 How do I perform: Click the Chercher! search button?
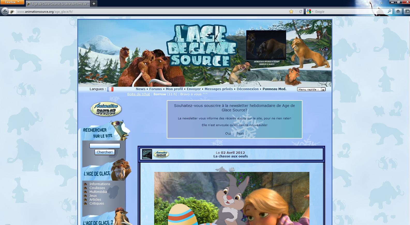click(x=105, y=152)
